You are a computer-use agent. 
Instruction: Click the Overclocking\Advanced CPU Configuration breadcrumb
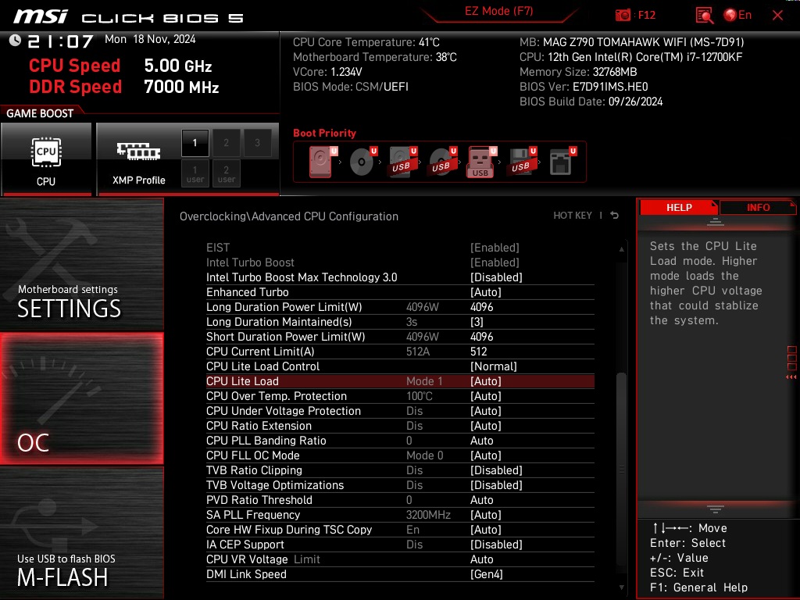tap(289, 216)
